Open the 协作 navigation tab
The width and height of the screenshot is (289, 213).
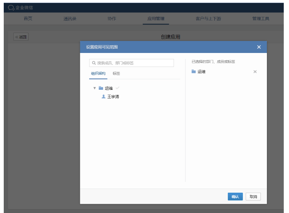pos(112,18)
